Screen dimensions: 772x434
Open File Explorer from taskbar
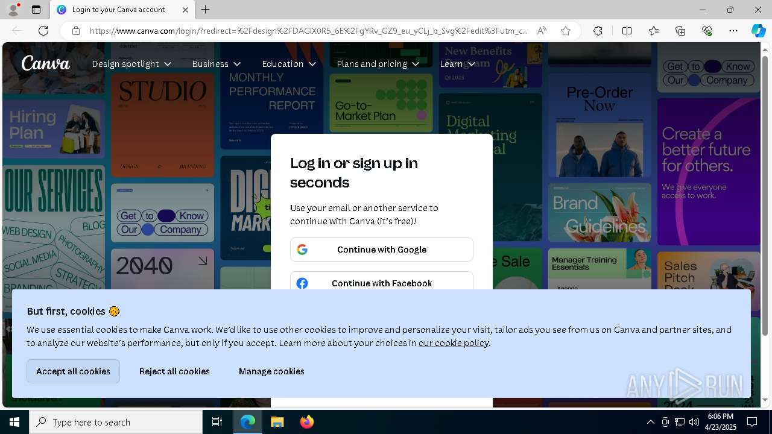click(x=277, y=422)
